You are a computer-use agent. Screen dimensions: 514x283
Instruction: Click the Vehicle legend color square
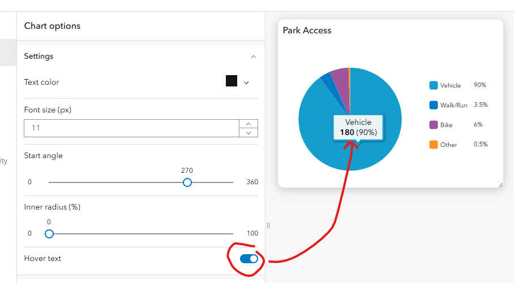click(x=434, y=85)
